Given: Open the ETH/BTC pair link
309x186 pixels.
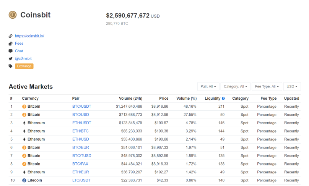Looking at the screenshot, I should point(80,131).
